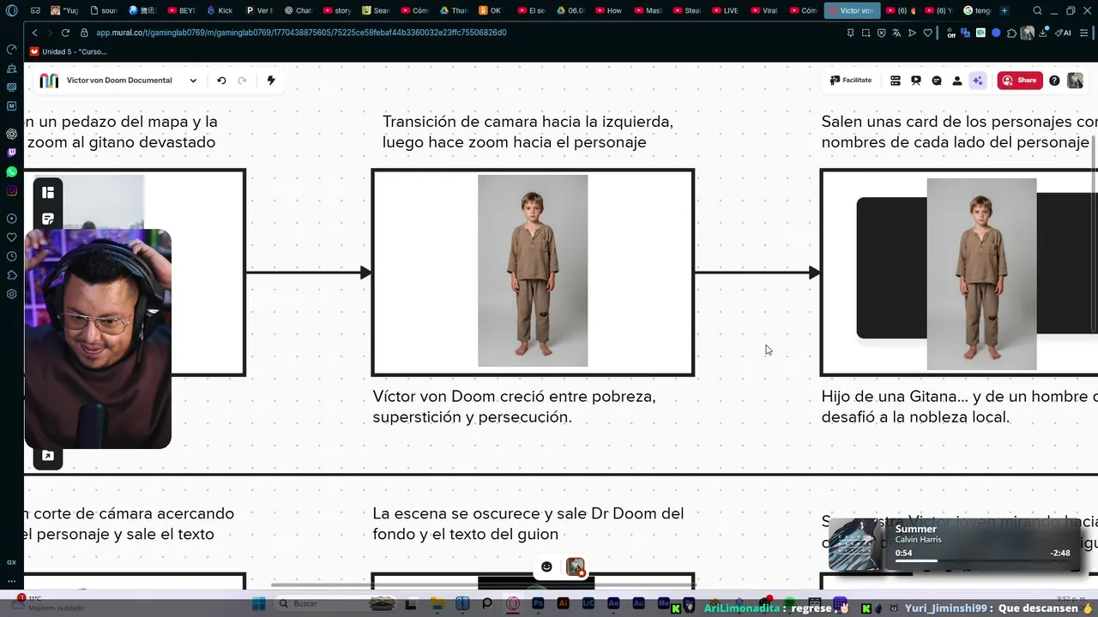
Task: Switch to the "Victor von" active tab
Action: pyautogui.click(x=852, y=10)
